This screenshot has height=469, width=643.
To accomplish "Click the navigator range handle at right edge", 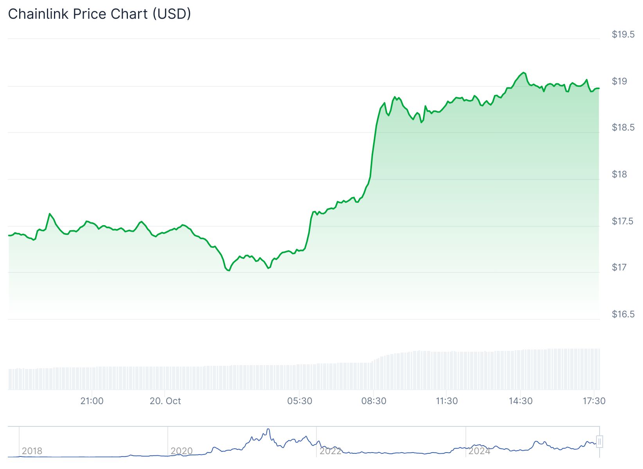I will (600, 442).
